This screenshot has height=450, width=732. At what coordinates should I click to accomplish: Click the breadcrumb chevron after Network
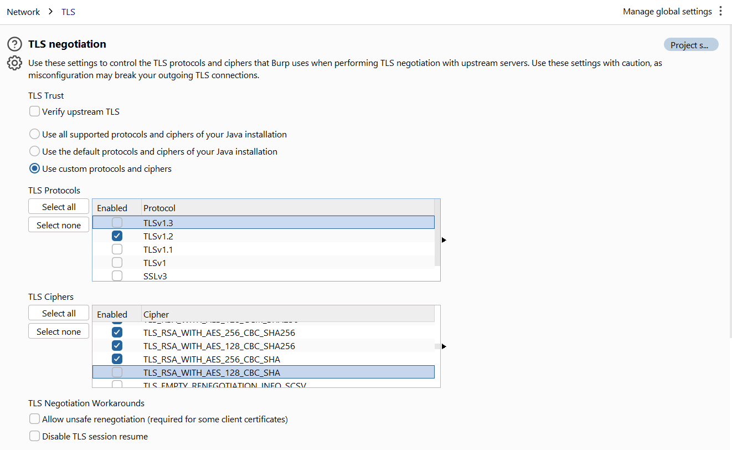click(50, 12)
